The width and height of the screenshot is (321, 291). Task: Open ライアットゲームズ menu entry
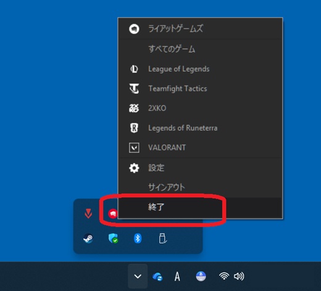tap(200, 29)
